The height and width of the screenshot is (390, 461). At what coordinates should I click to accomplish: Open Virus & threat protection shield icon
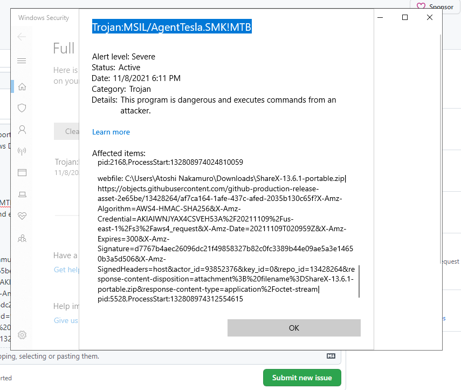22,108
